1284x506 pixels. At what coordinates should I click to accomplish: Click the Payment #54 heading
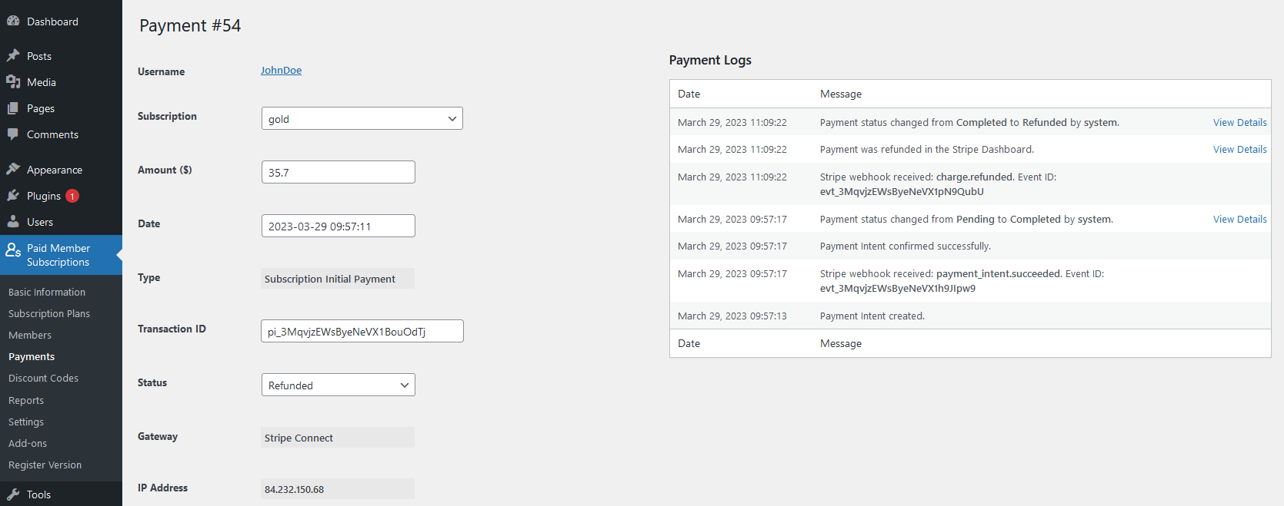pos(190,25)
